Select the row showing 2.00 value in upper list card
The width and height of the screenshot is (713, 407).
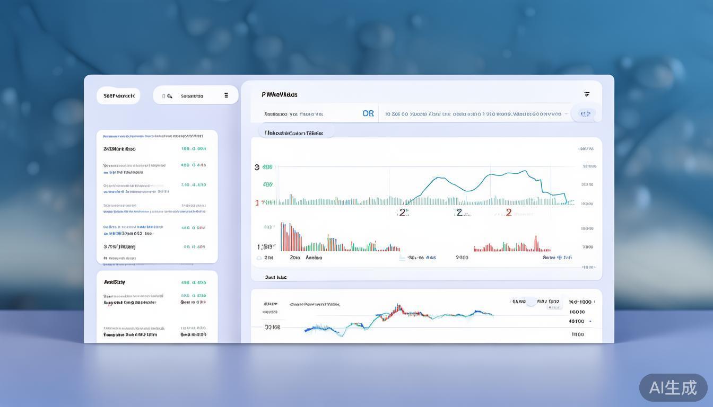pos(154,185)
